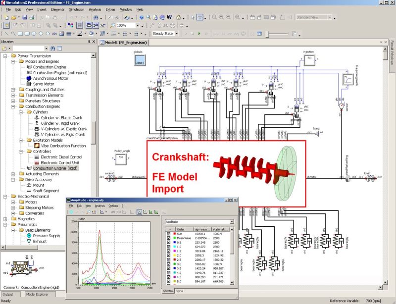
Task: Toggle the 1.5 order checkbox
Action: tap(168, 251)
